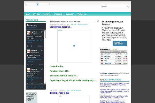
Task: Like the IRB Infra tweet with heart icon
Action: coord(28,65)
